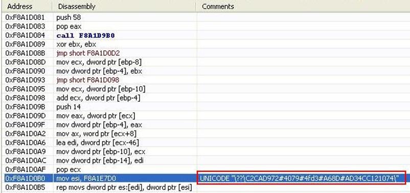Select address 0xF8A1D08B
The image size is (410, 193).
(25, 53)
